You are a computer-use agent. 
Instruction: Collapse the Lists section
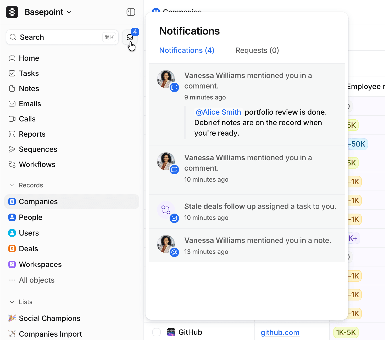click(x=12, y=302)
